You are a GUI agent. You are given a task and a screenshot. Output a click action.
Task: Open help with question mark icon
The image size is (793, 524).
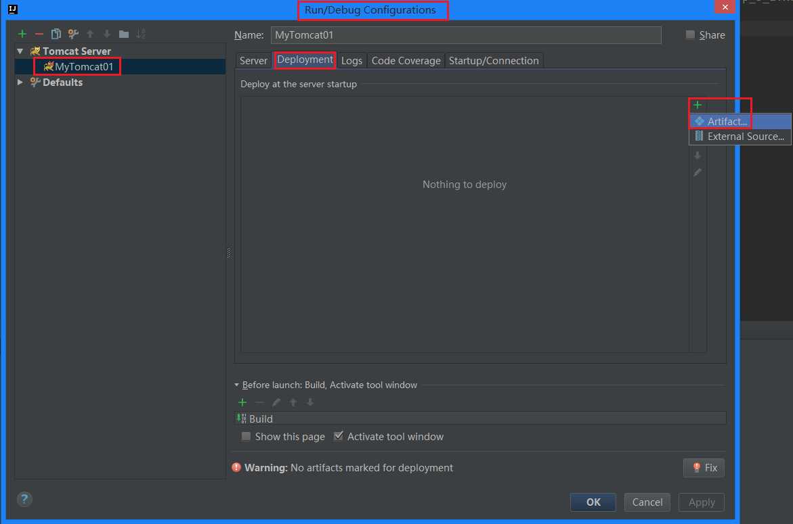[24, 499]
